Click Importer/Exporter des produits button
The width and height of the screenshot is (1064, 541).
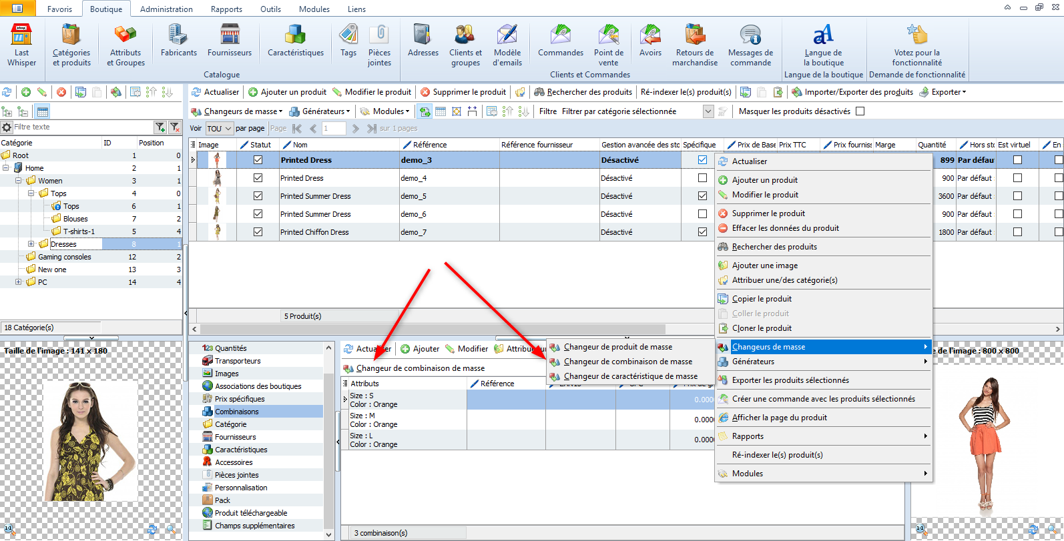tap(852, 92)
